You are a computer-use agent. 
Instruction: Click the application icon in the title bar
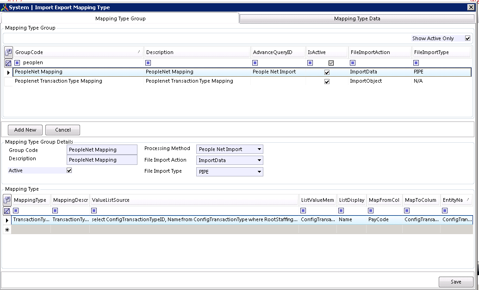pyautogui.click(x=4, y=7)
